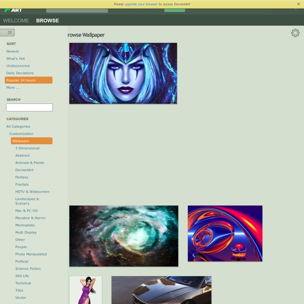Open Minimalistic subcategory
Viewport: 304px width, 304px height.
pyautogui.click(x=25, y=225)
